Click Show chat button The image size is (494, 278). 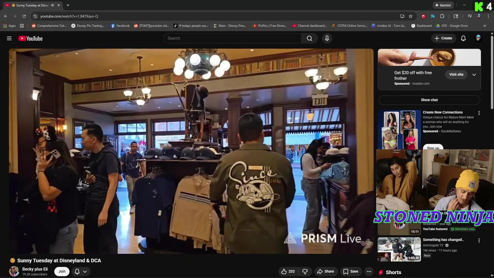(429, 100)
